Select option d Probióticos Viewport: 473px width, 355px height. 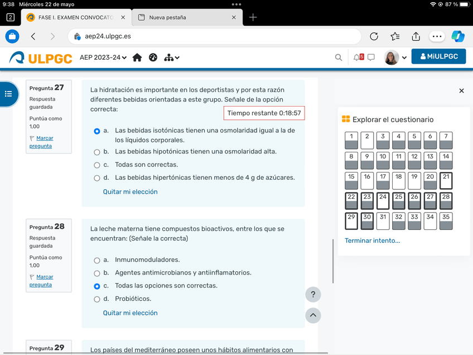(97, 299)
